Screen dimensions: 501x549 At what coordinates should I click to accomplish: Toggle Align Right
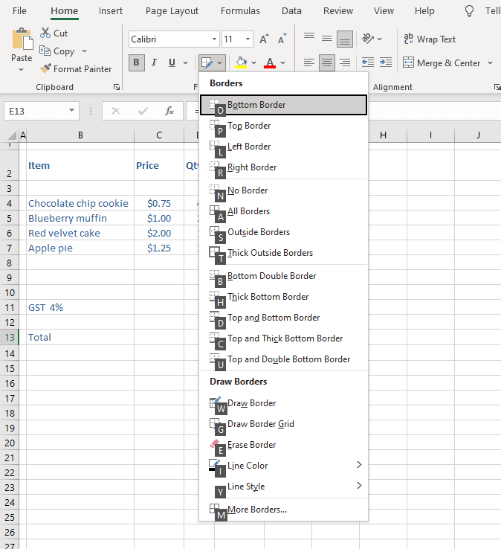[x=345, y=62]
